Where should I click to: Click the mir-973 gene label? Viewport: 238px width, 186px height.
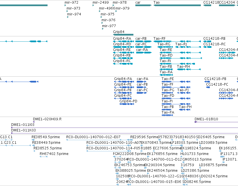(73, 8)
